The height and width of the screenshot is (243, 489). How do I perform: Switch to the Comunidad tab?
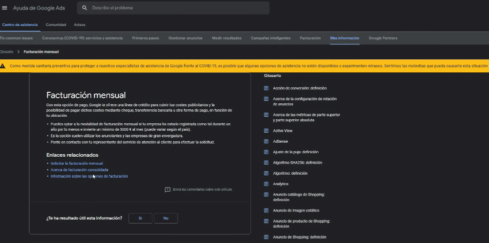[x=56, y=24]
